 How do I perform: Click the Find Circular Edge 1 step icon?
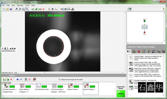[54, 86]
